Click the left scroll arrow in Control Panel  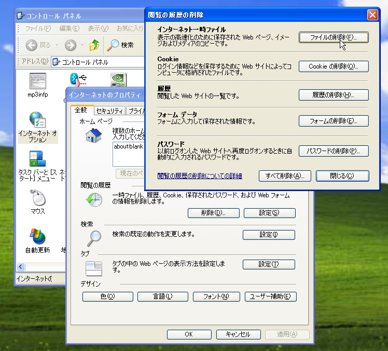(21, 266)
